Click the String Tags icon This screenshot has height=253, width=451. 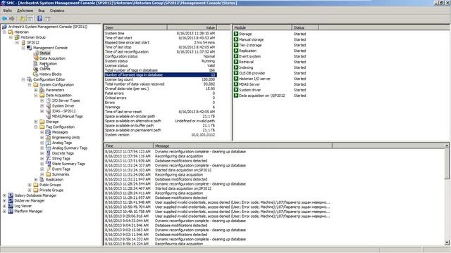[49, 158]
